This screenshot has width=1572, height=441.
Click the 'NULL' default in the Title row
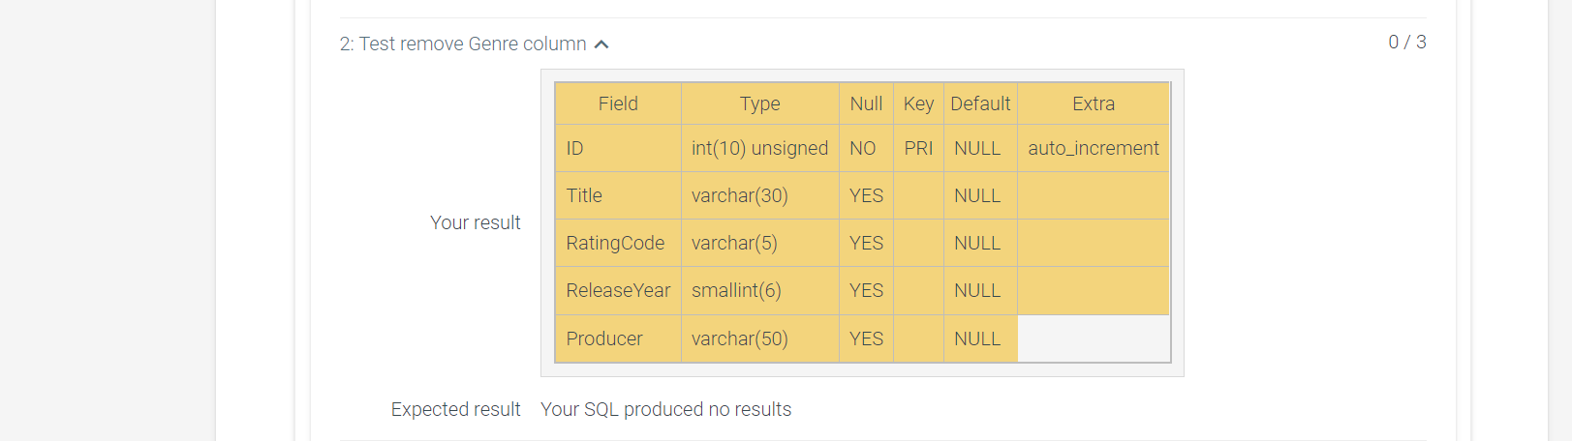coord(980,195)
